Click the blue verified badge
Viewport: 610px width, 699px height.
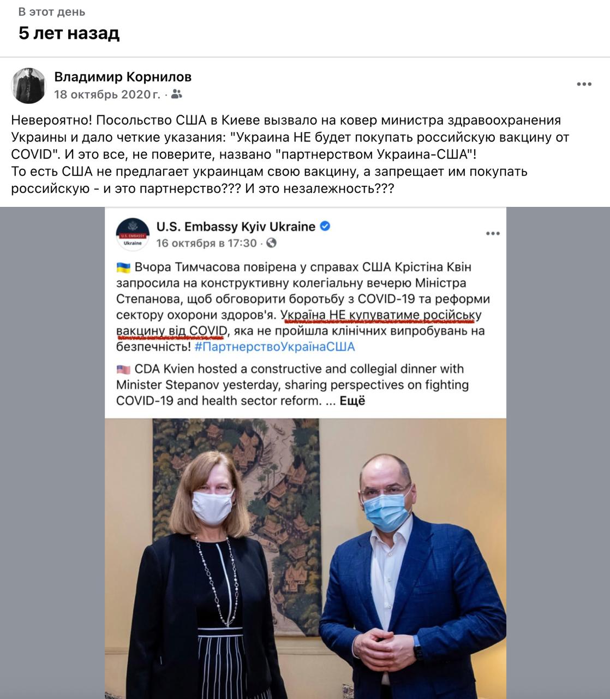(x=325, y=226)
